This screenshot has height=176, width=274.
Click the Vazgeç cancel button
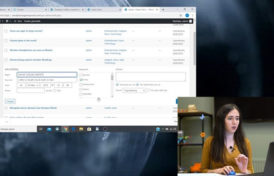[10, 101]
